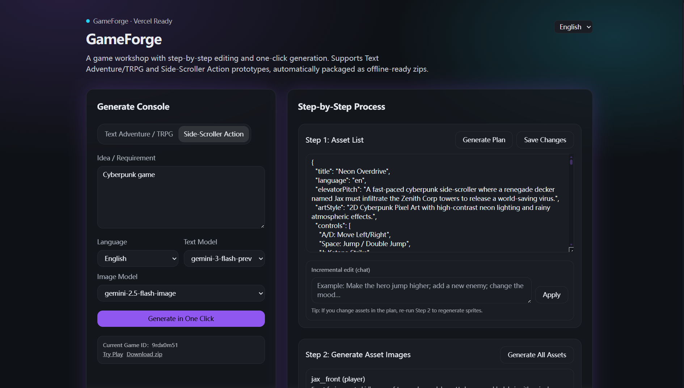The width and height of the screenshot is (684, 388).
Task: Click the Current Game ID 9rdx0m51 text
Action: [140, 345]
